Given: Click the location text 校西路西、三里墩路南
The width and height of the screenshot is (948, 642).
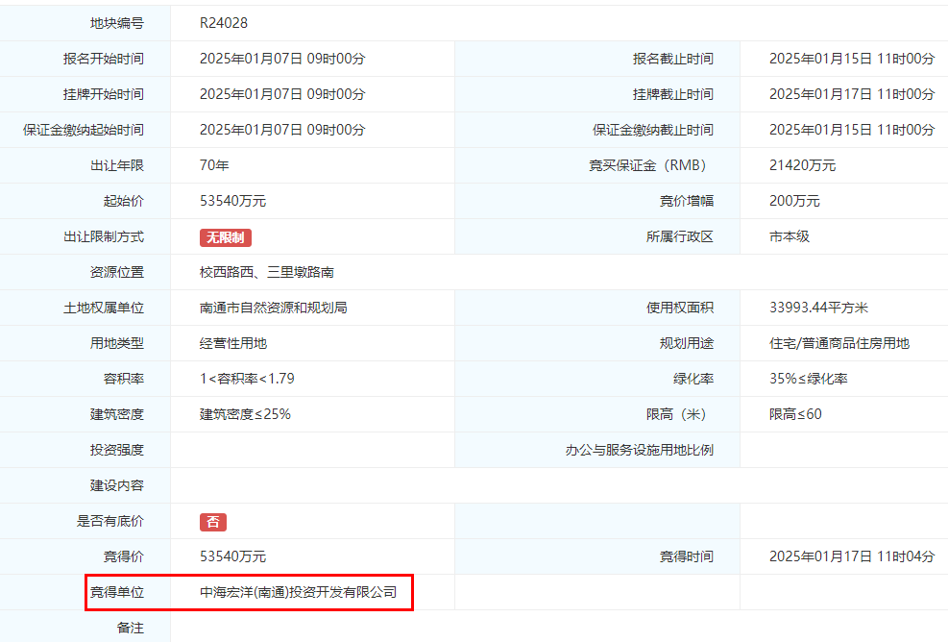Looking at the screenshot, I should click(267, 272).
